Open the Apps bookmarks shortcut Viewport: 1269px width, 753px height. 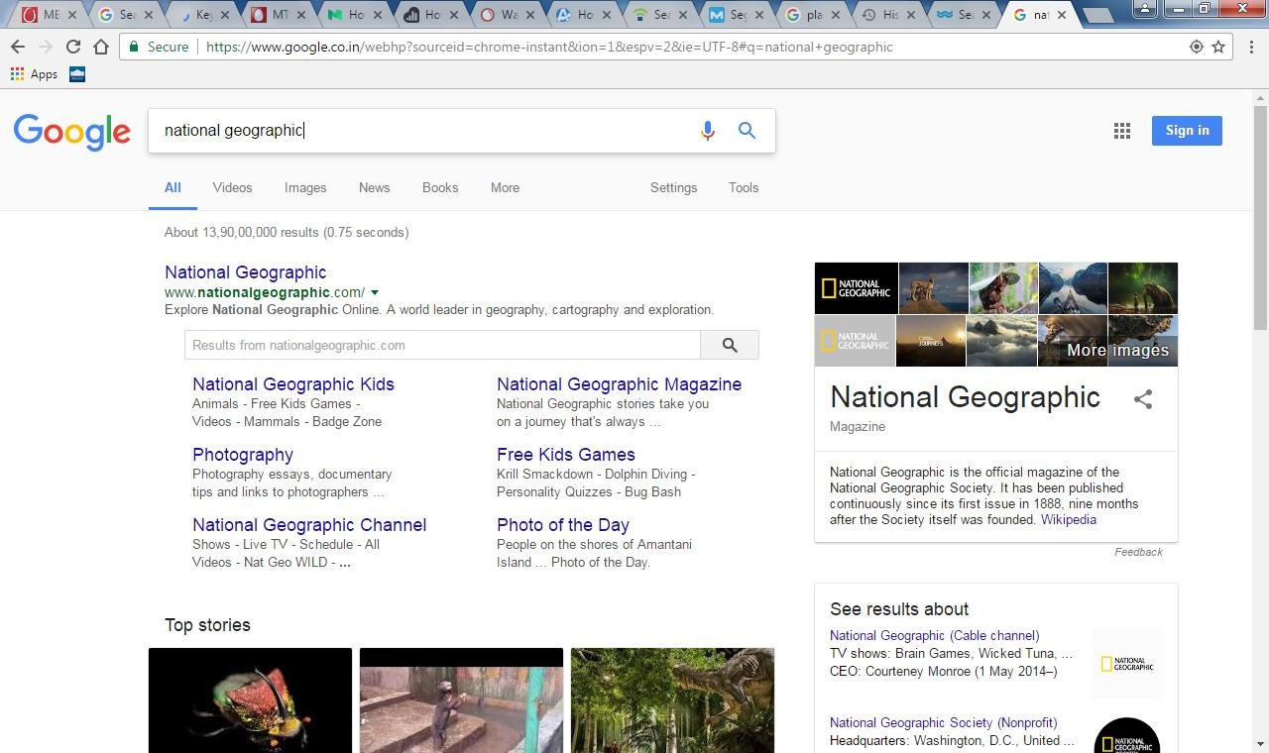(x=35, y=74)
